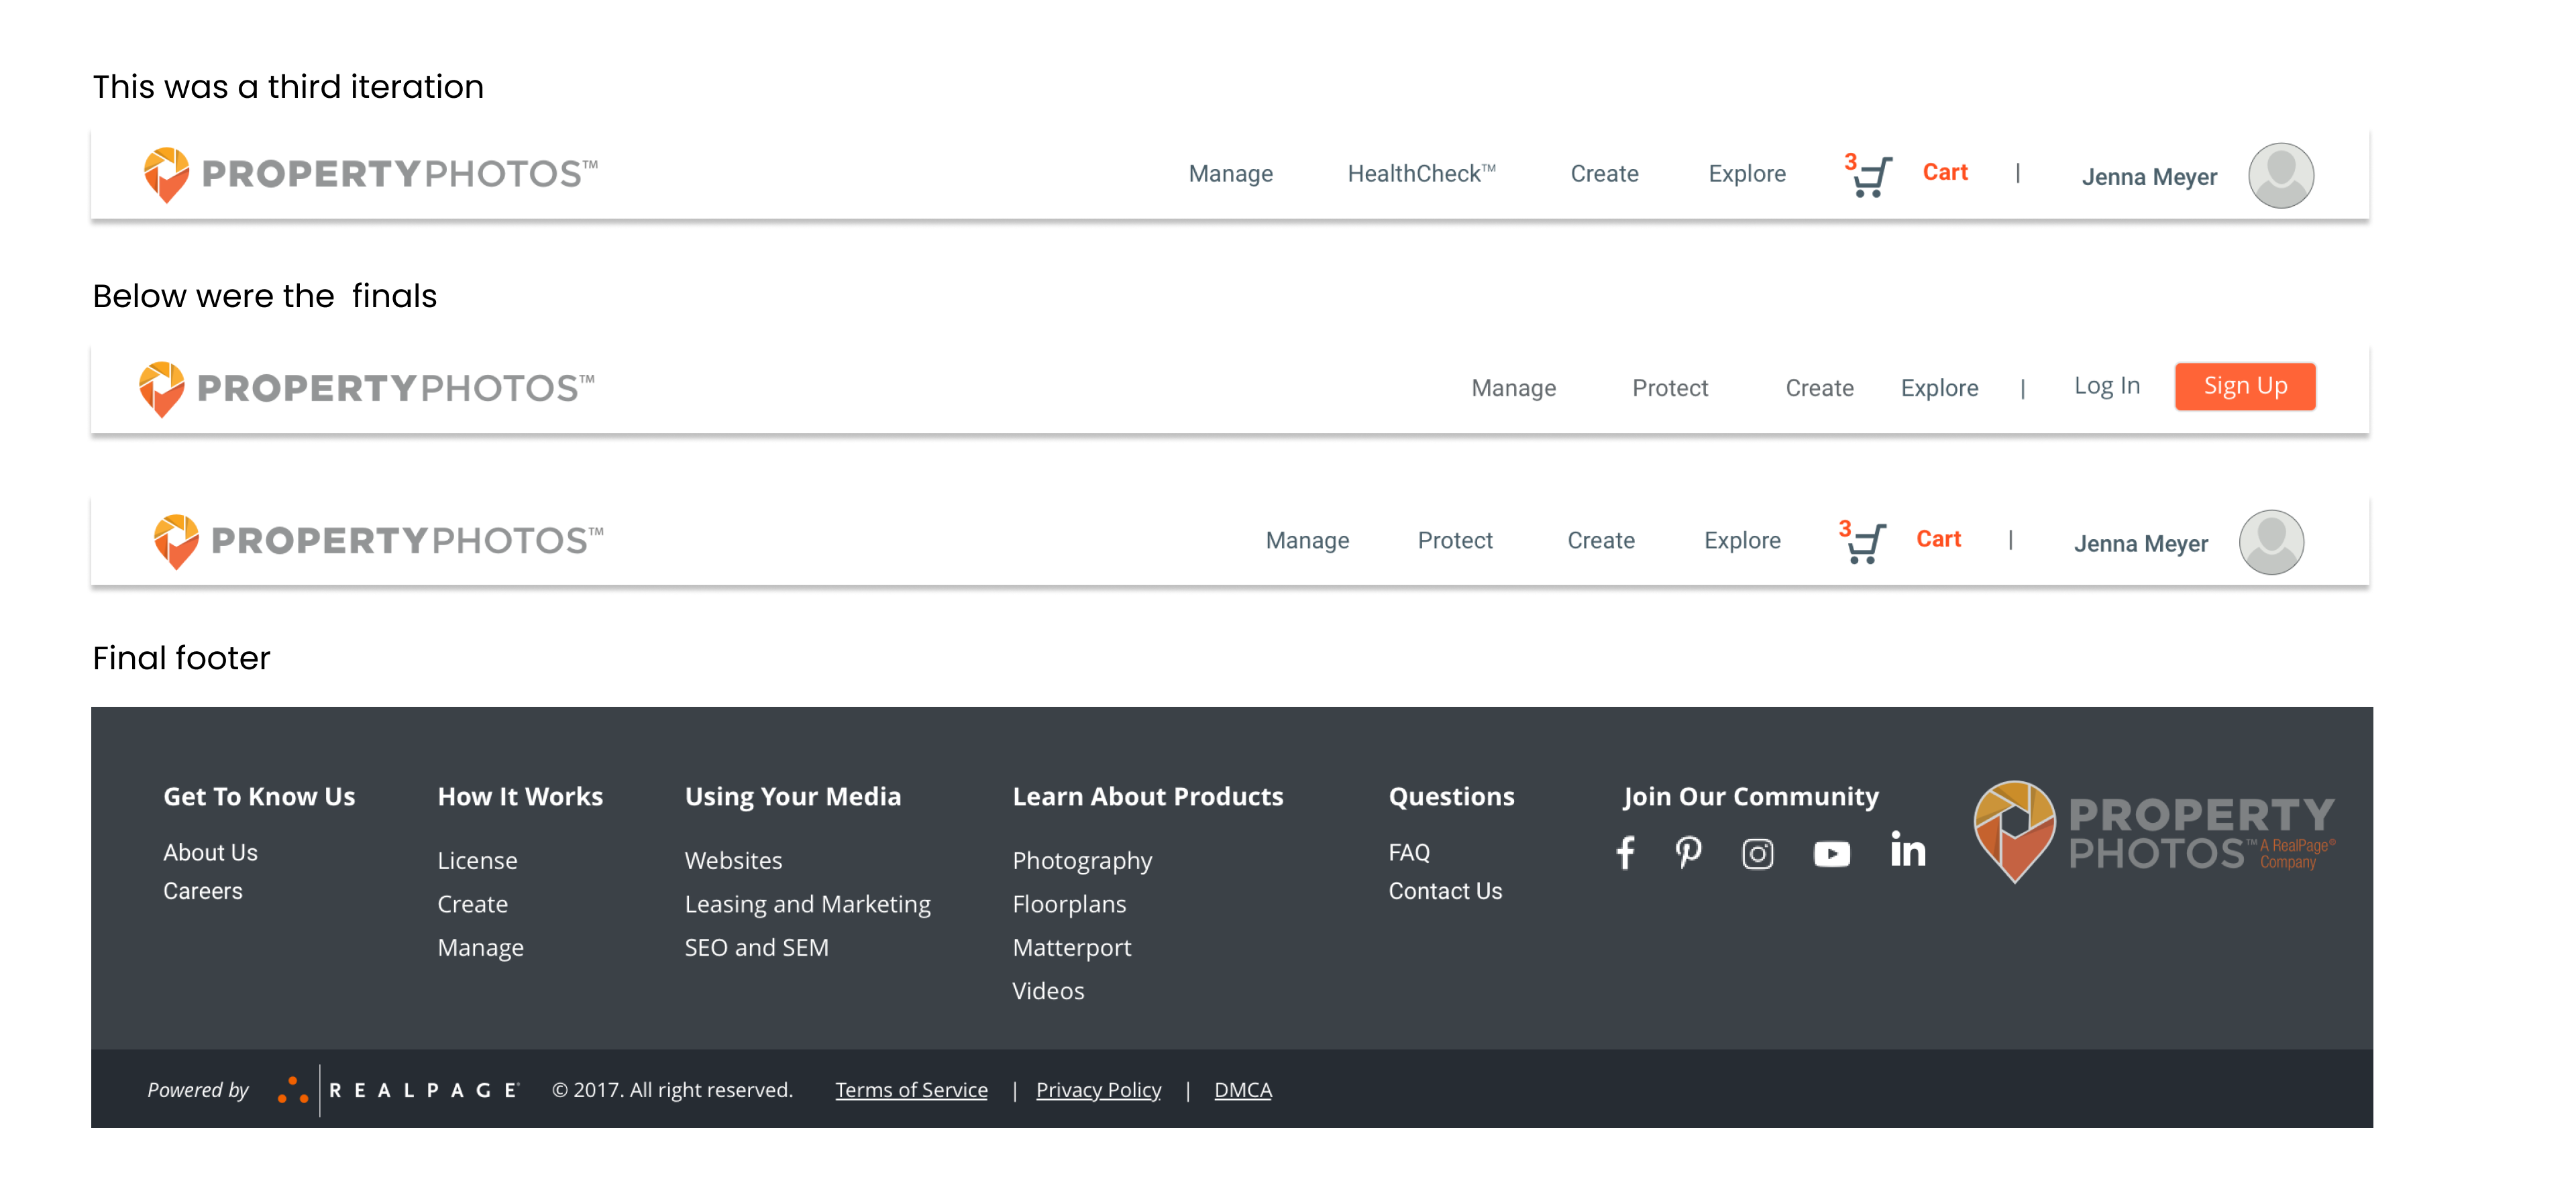Click the 'Learn About Products' heading

click(1147, 797)
